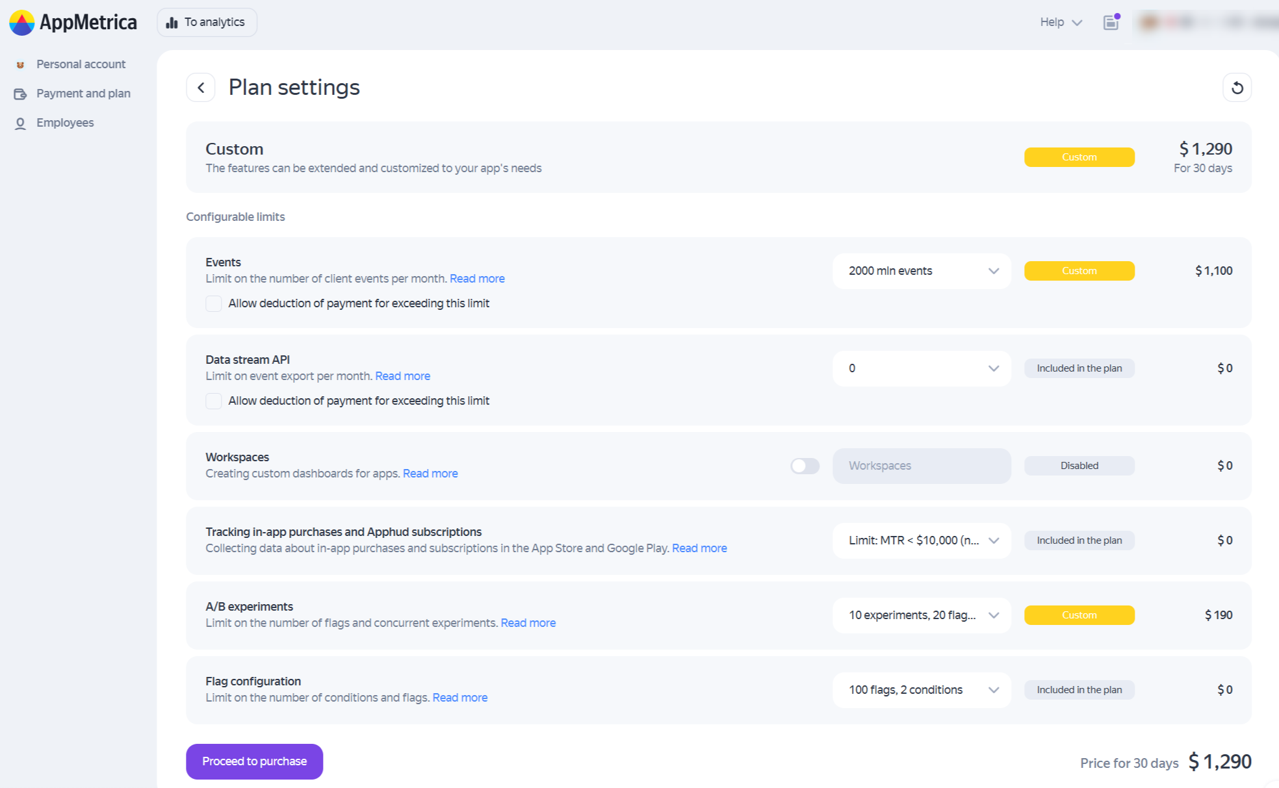
Task: Click Proceed to purchase button
Action: pyautogui.click(x=254, y=761)
